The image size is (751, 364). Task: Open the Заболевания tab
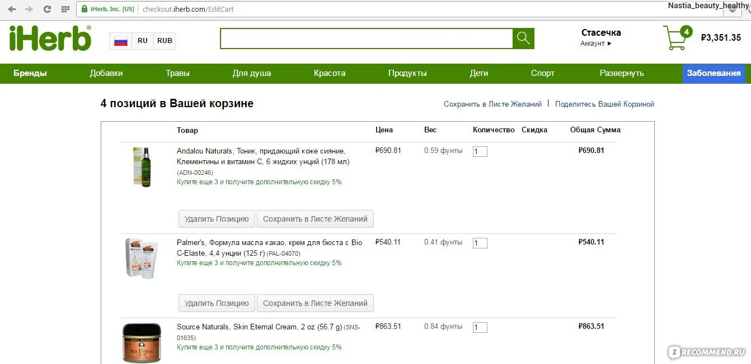[714, 73]
